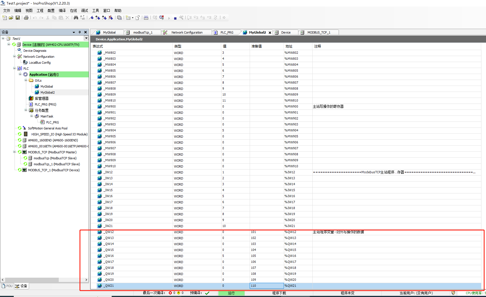Pin the 设备 panel with the pushpin icon
The width and height of the screenshot is (486, 297).
80,32
